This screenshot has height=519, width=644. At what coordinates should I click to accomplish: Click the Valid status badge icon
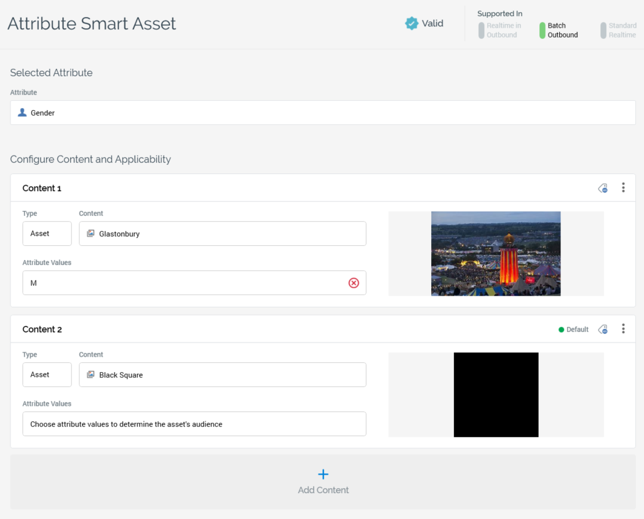tap(412, 23)
